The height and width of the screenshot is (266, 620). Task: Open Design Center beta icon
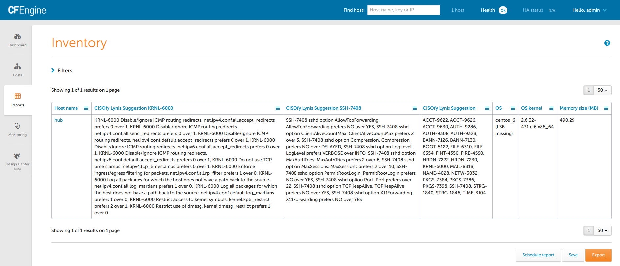(x=17, y=156)
